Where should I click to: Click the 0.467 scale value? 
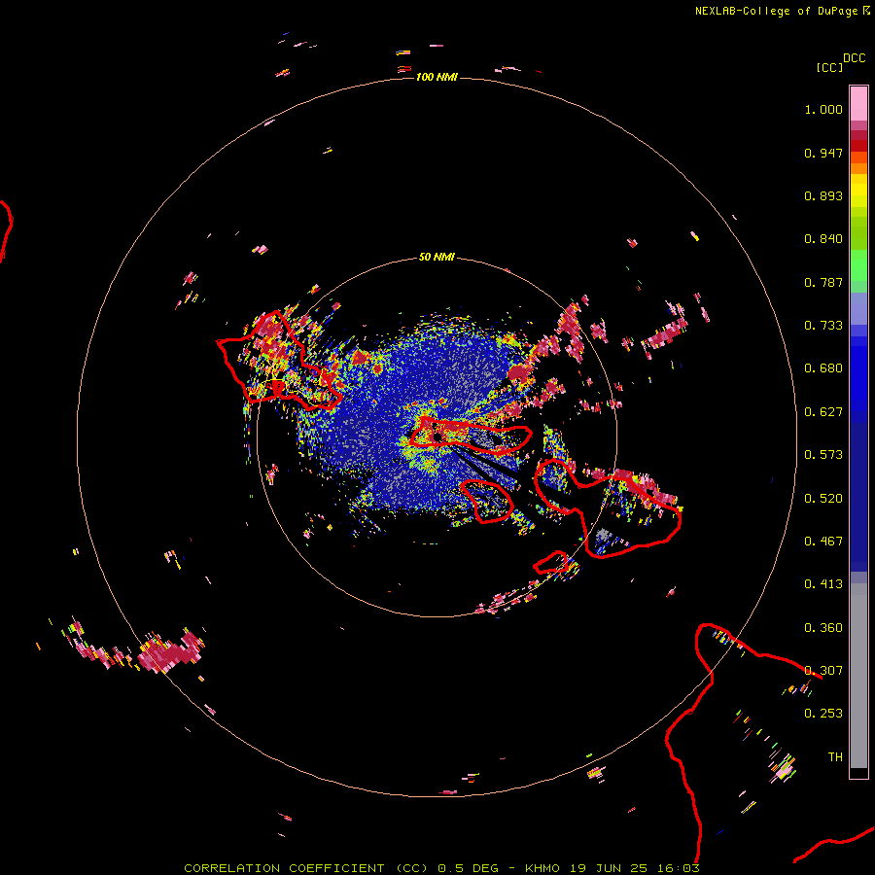coord(823,542)
